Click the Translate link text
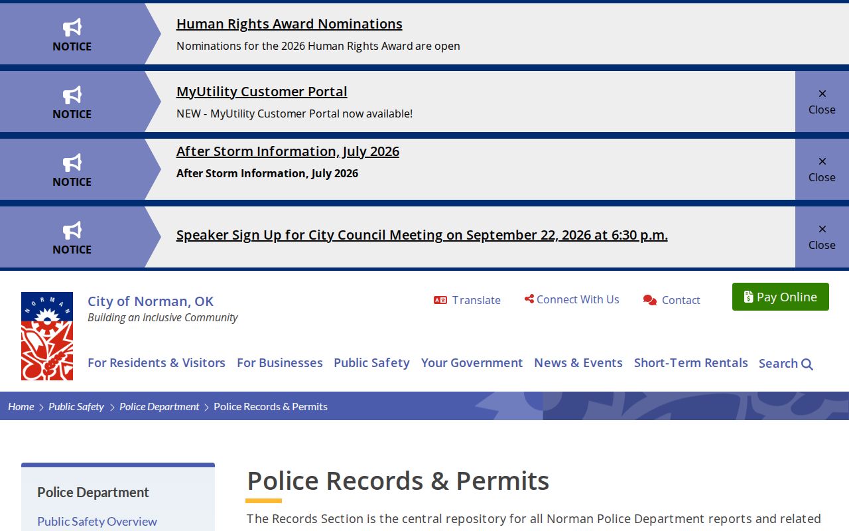 [x=476, y=300]
